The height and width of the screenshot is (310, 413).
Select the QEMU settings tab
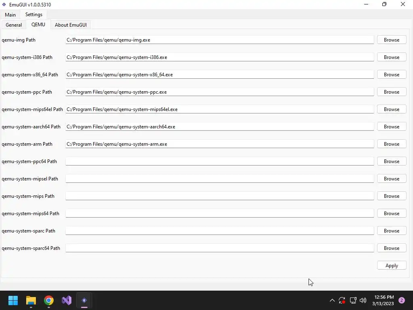click(38, 25)
